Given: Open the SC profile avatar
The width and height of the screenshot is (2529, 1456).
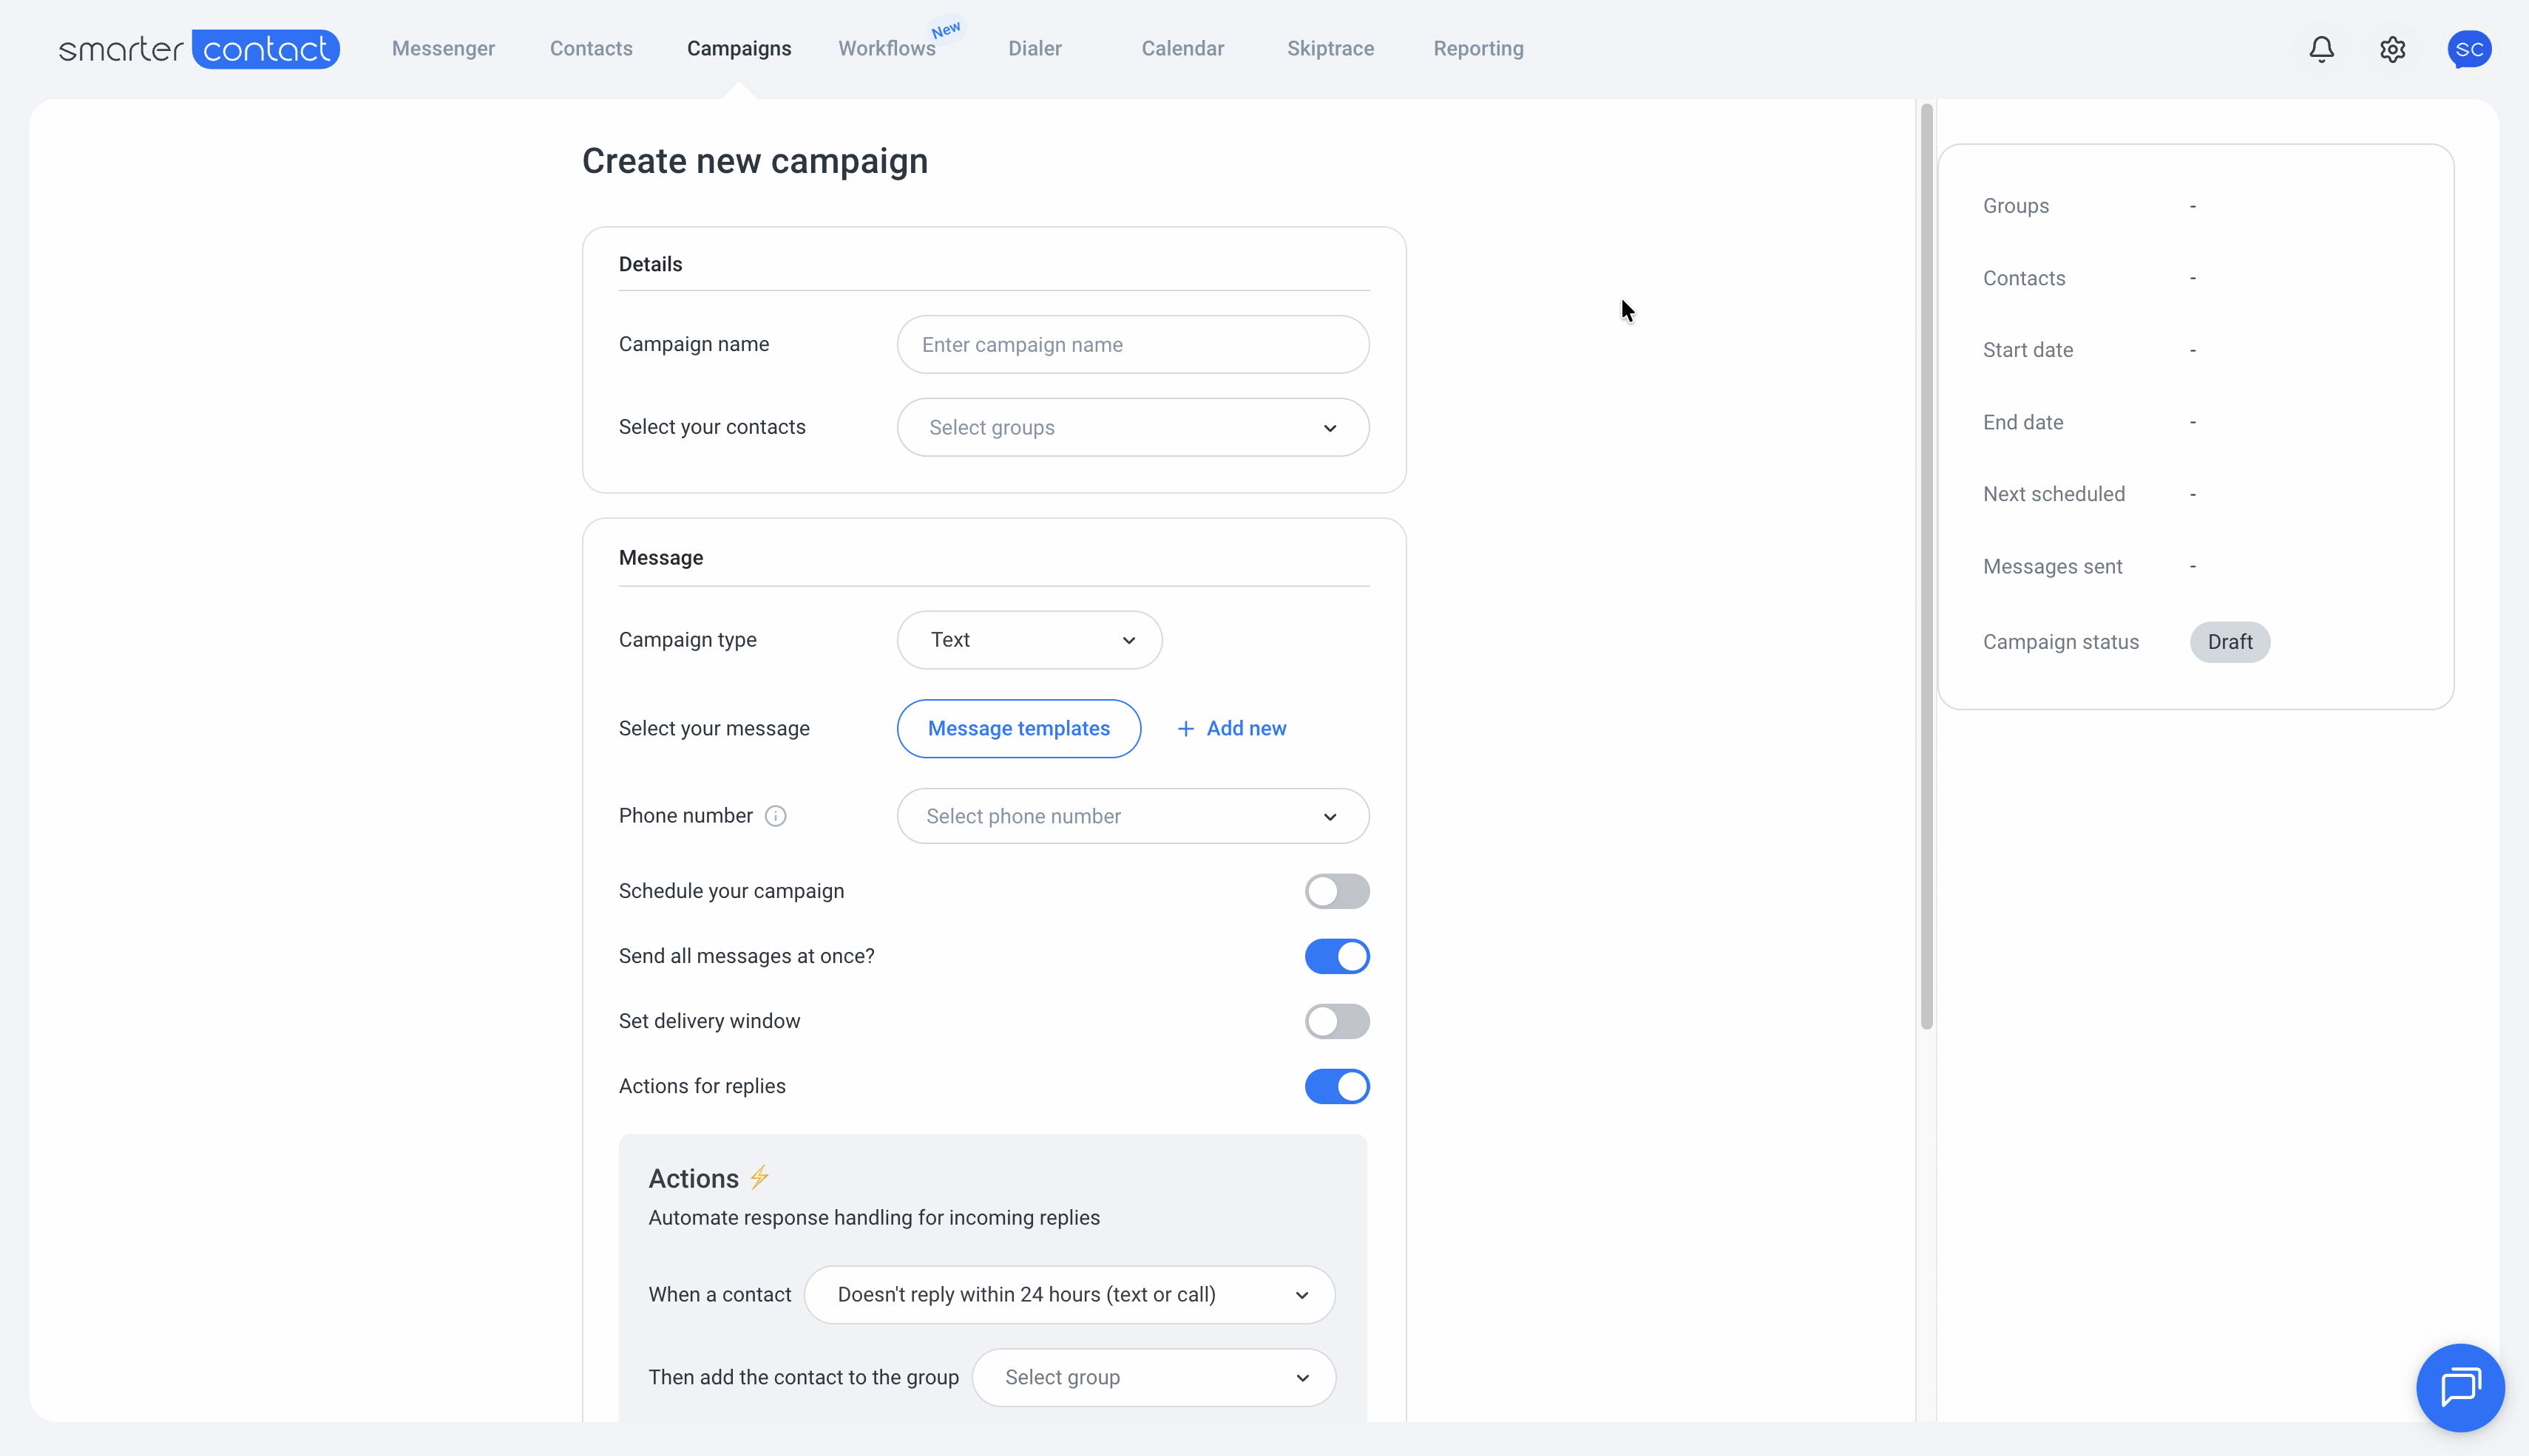Looking at the screenshot, I should [x=2469, y=49].
